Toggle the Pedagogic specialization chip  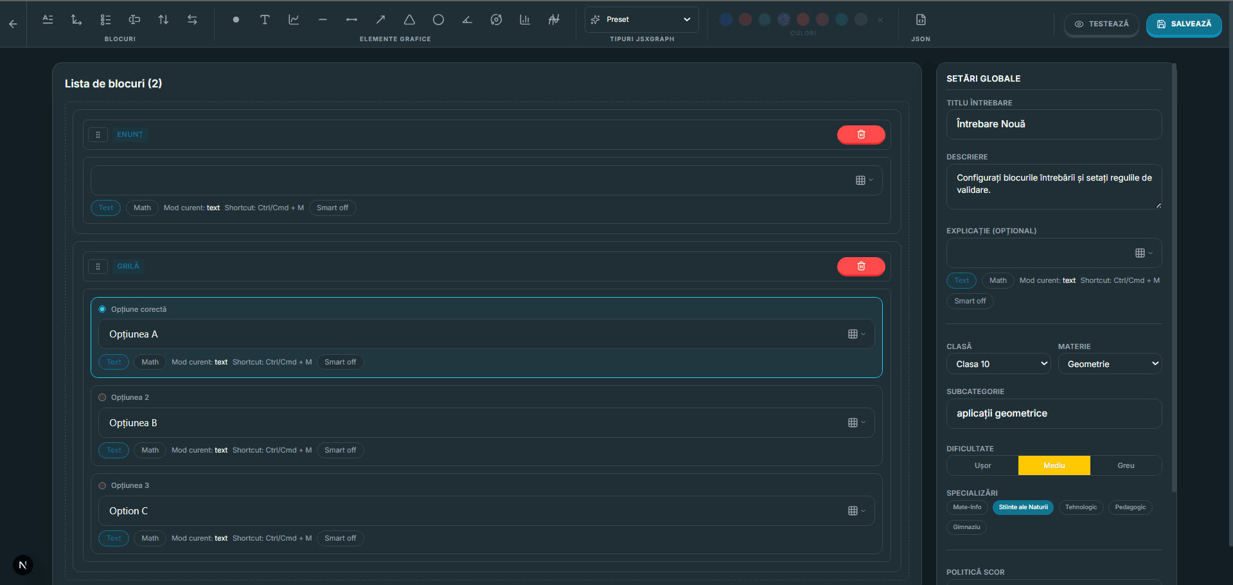coord(1130,507)
